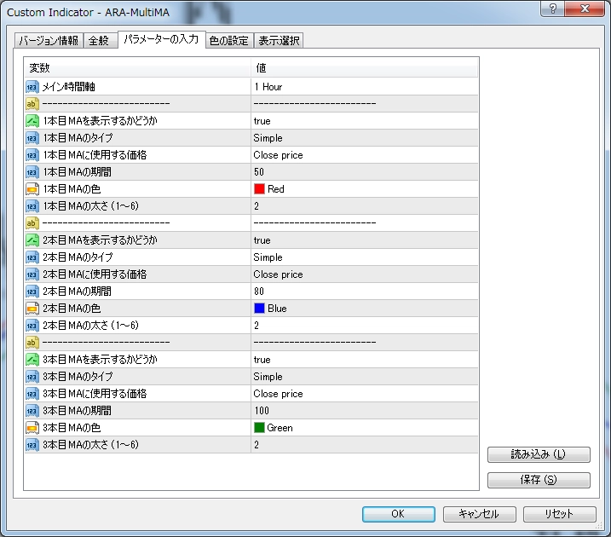Click the キャンセル button
611x537 pixels.
click(x=479, y=514)
